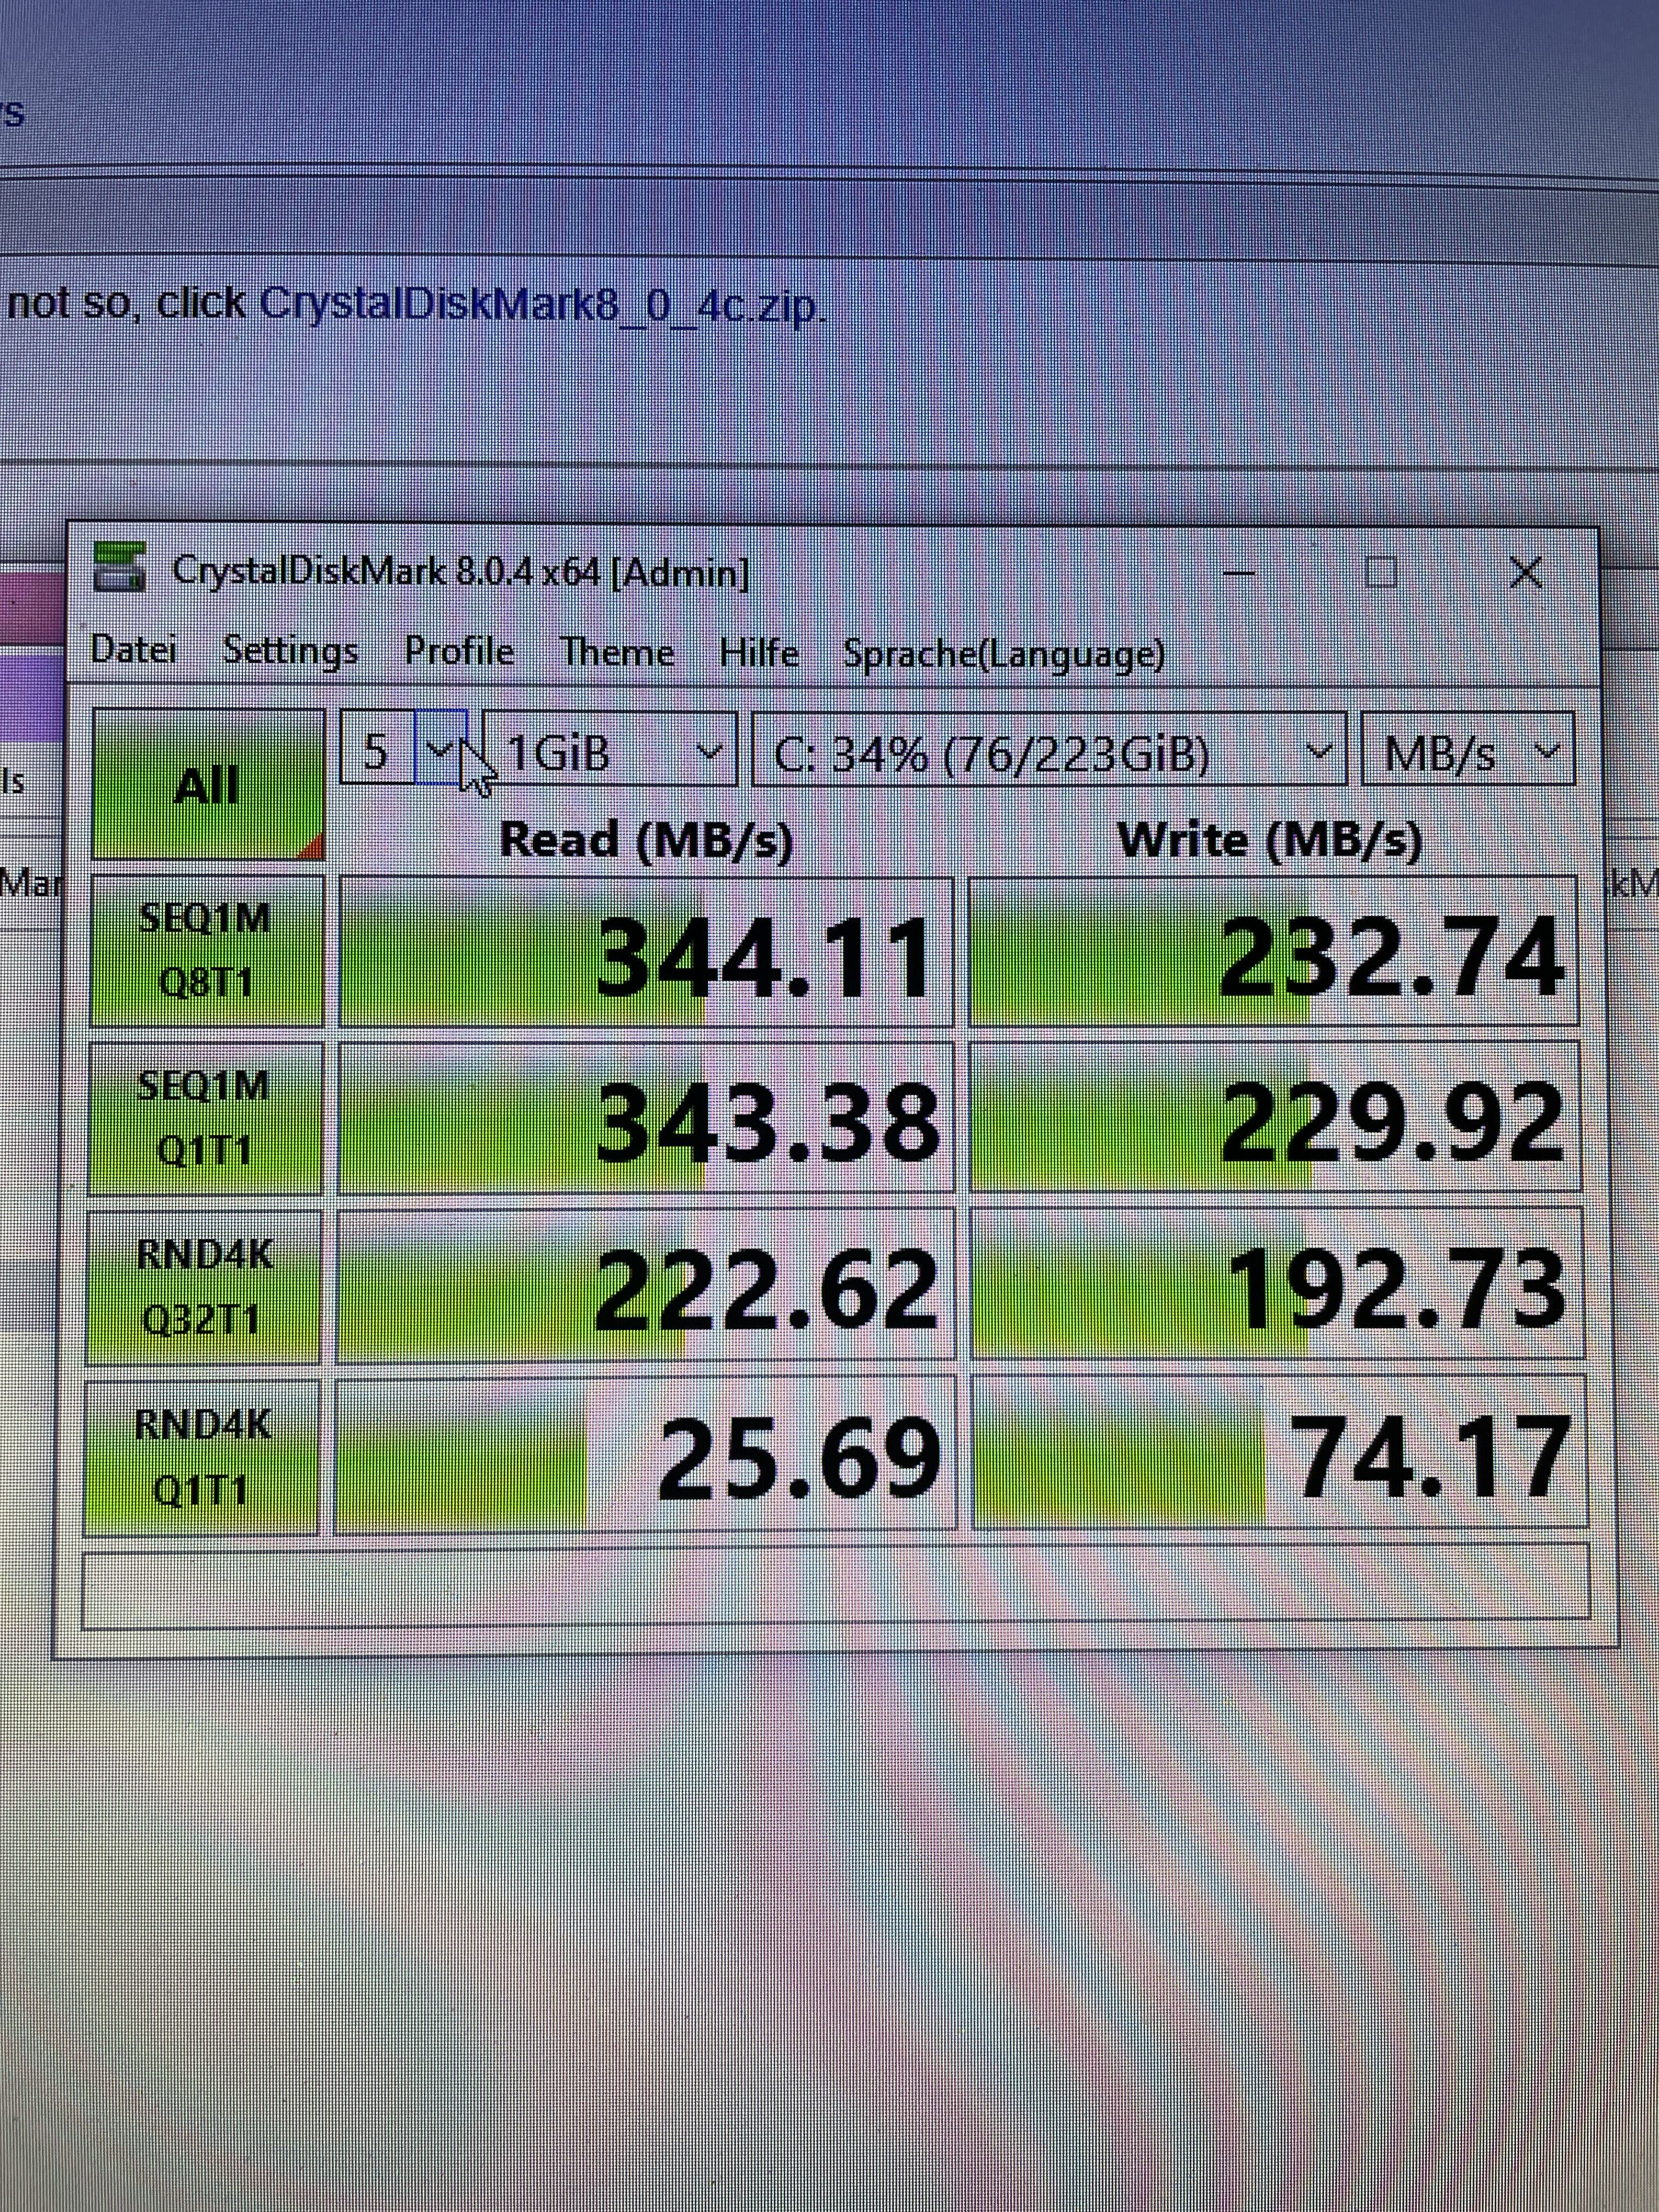This screenshot has height=2212, width=1659.
Task: Start the SEQ1M Q1T1 benchmark
Action: (x=205, y=1119)
